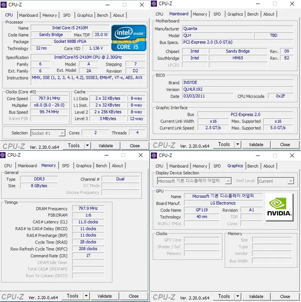This screenshot has height=302, width=301.
Task: Click Socket 988B rPGA package value
Action: pos(70,41)
